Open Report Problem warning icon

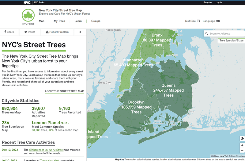[47, 32]
